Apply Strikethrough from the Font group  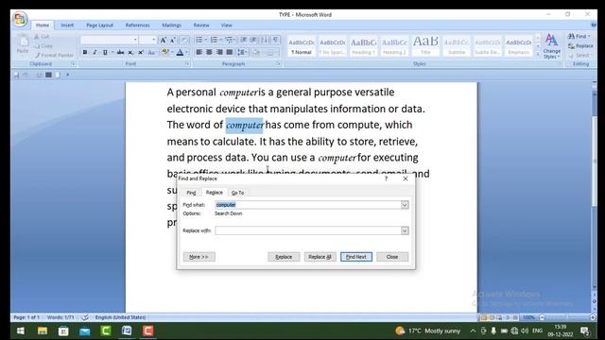pos(120,52)
